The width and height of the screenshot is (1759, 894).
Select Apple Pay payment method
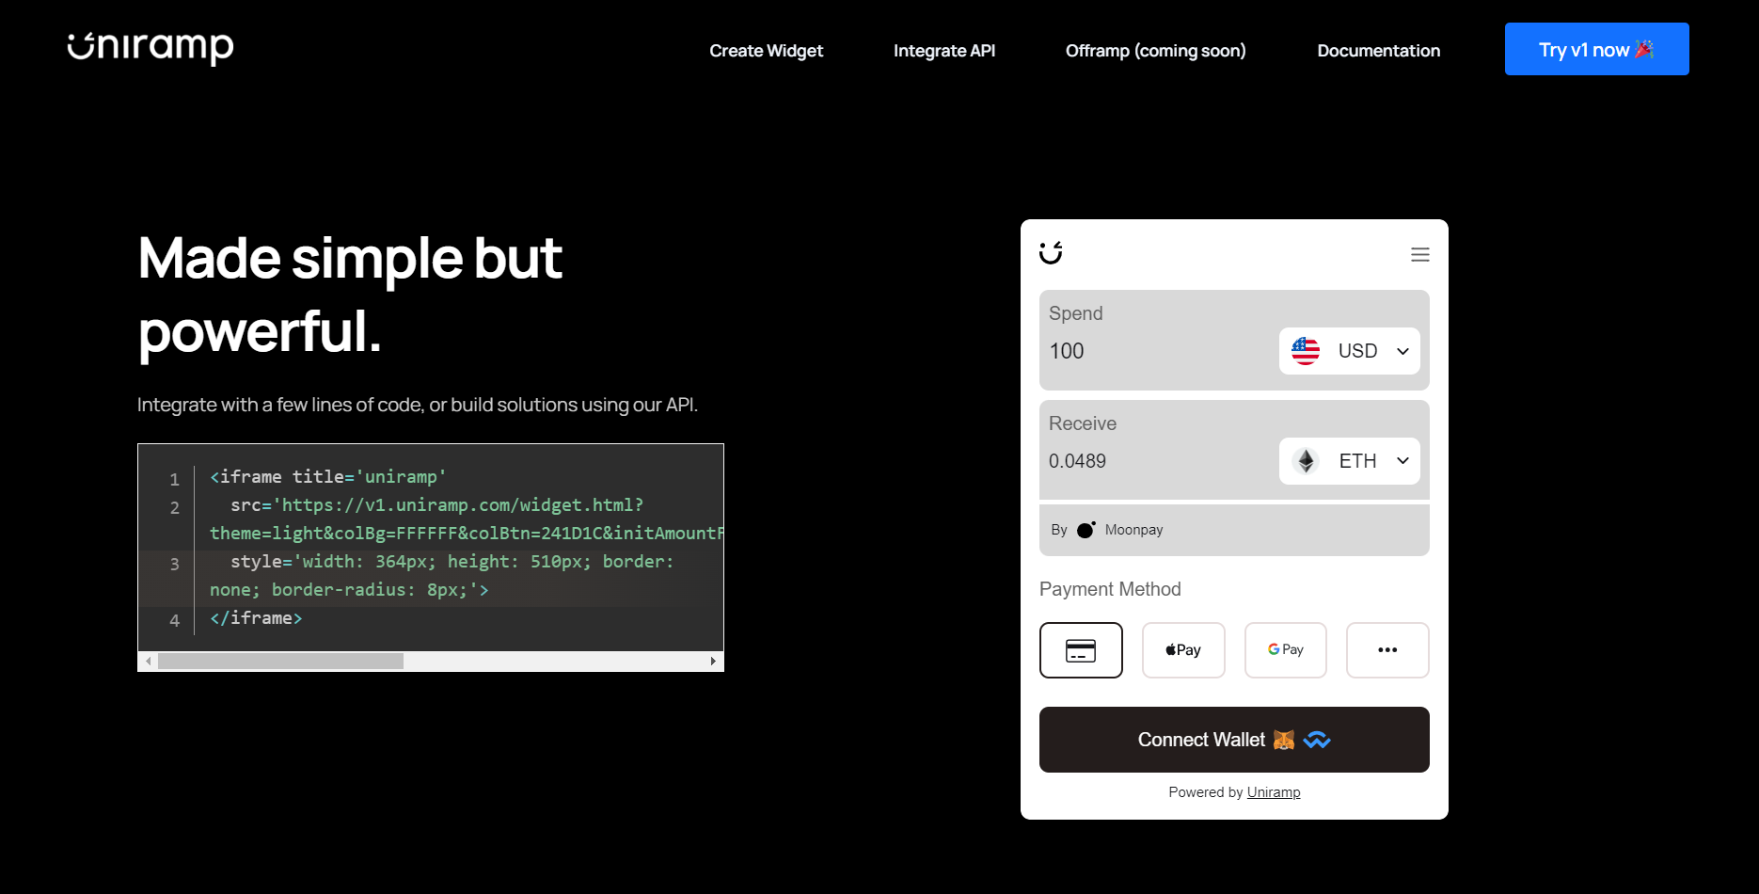(x=1183, y=650)
